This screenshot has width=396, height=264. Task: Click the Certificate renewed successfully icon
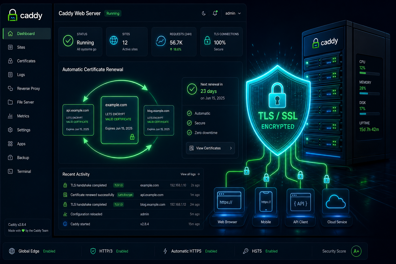pyautogui.click(x=65, y=195)
